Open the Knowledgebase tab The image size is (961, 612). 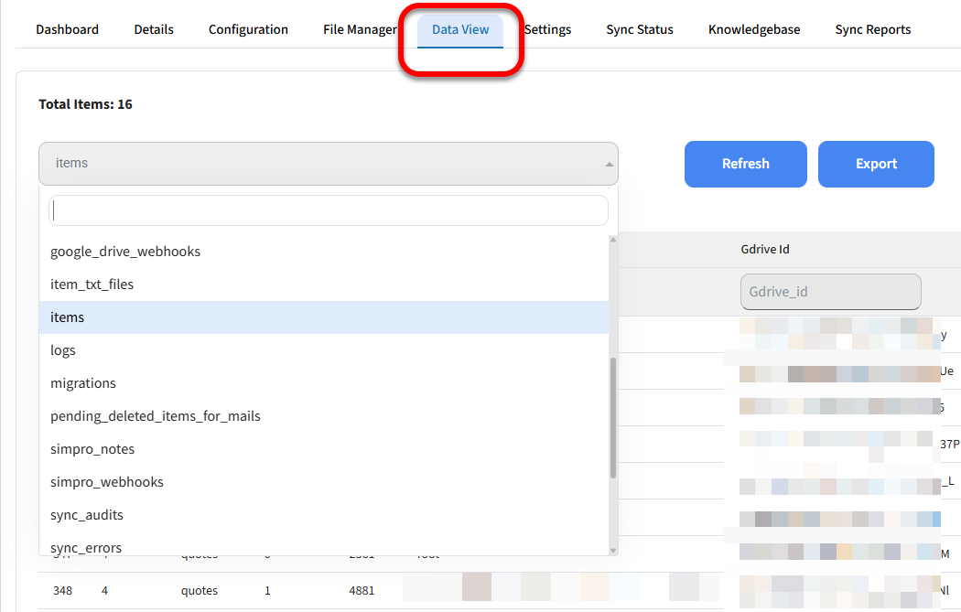tap(754, 29)
